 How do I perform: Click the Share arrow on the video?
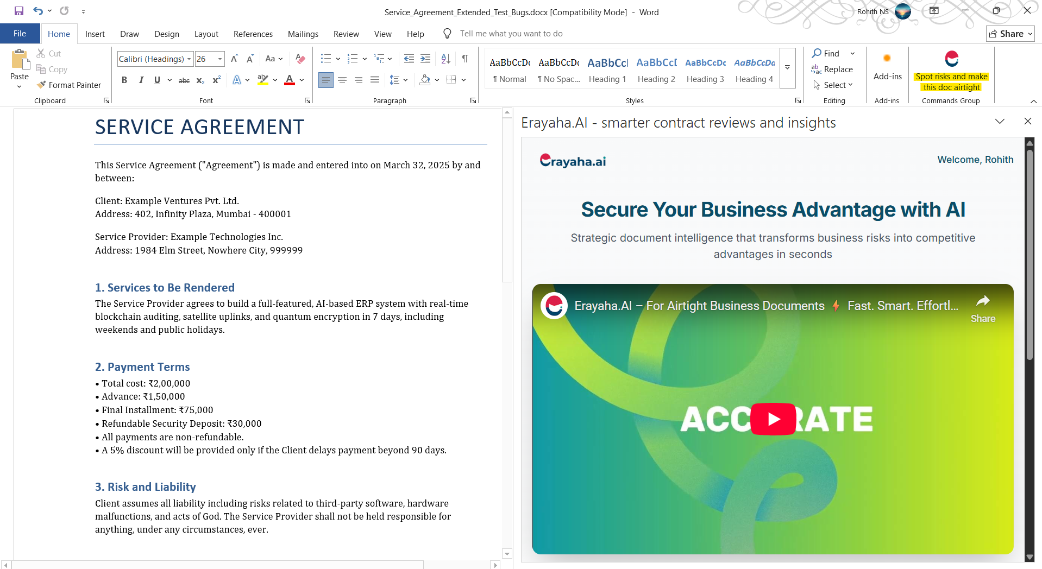pos(983,301)
